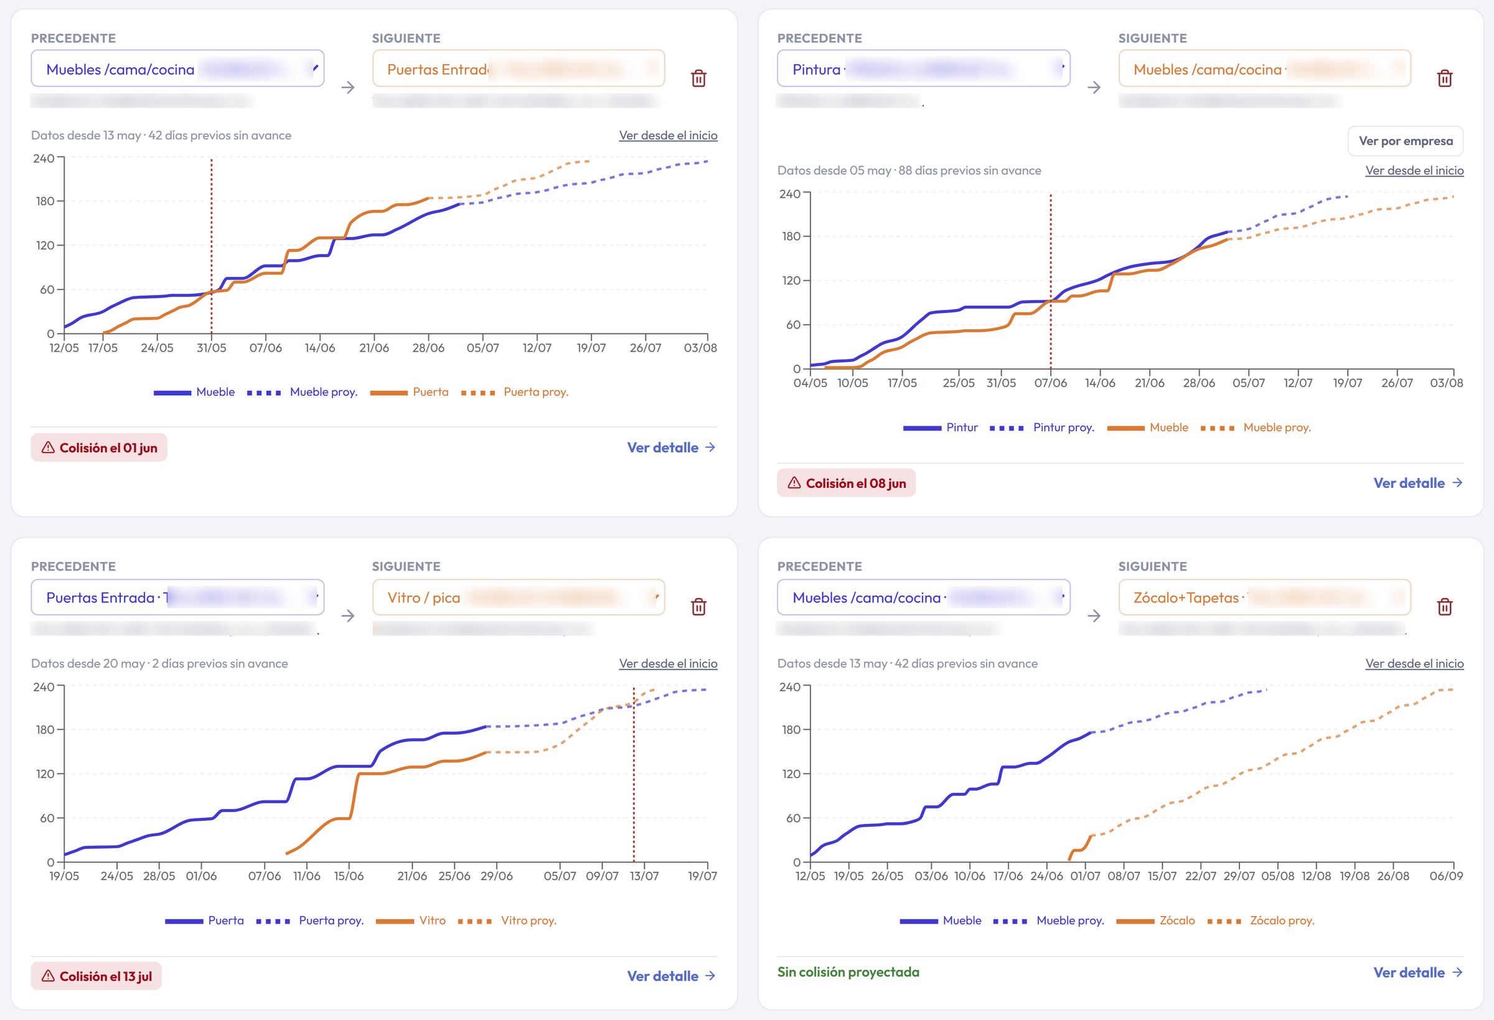Toggle Vitro legend series

411,920
